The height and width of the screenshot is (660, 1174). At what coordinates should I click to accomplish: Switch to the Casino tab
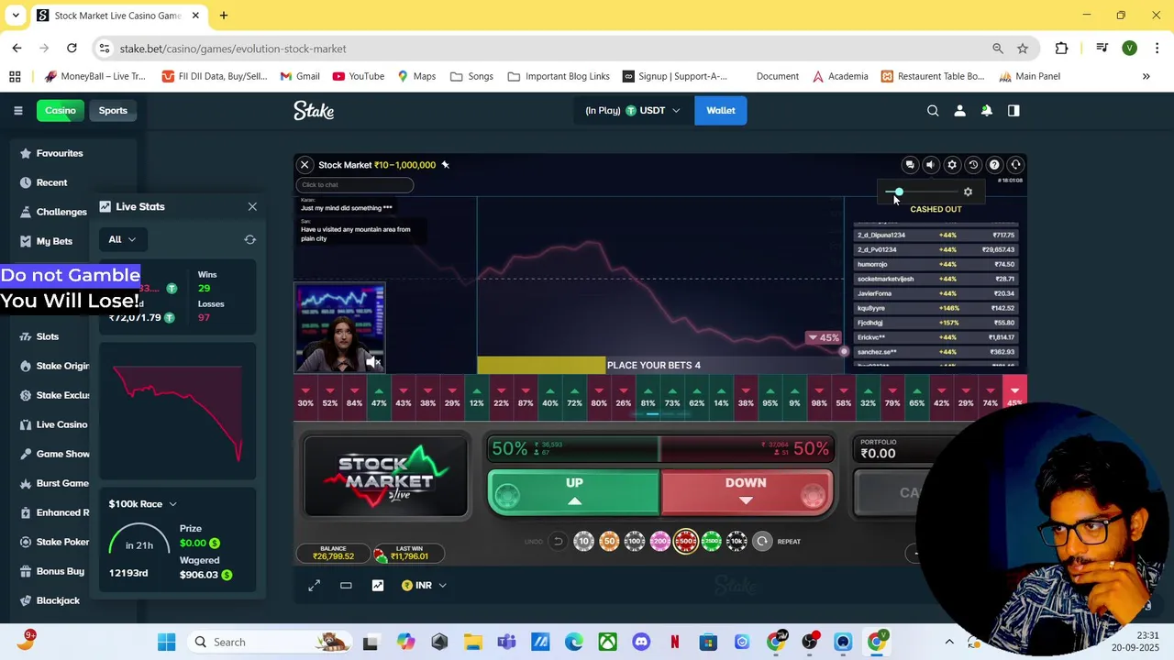[x=61, y=110]
